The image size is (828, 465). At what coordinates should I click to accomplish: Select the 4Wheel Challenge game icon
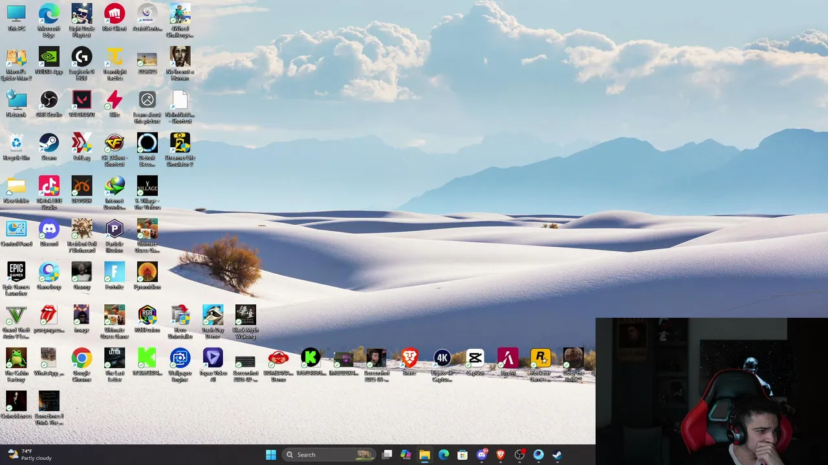[x=180, y=21]
